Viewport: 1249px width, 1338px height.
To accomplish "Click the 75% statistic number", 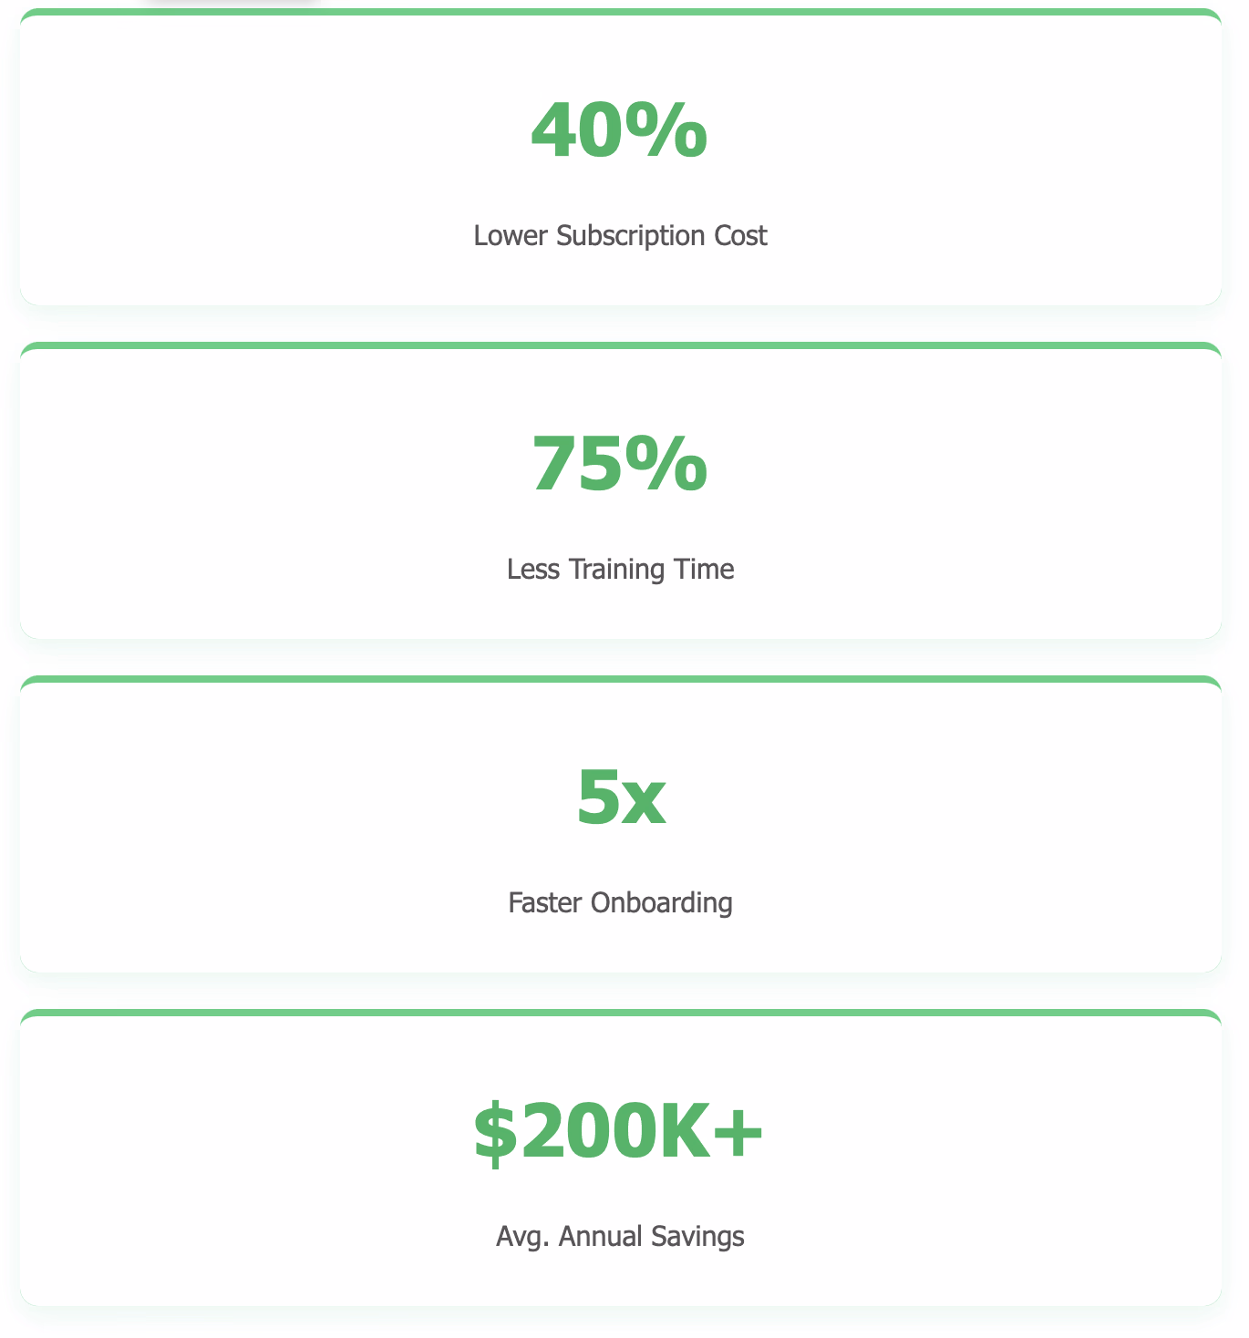I will coord(619,465).
